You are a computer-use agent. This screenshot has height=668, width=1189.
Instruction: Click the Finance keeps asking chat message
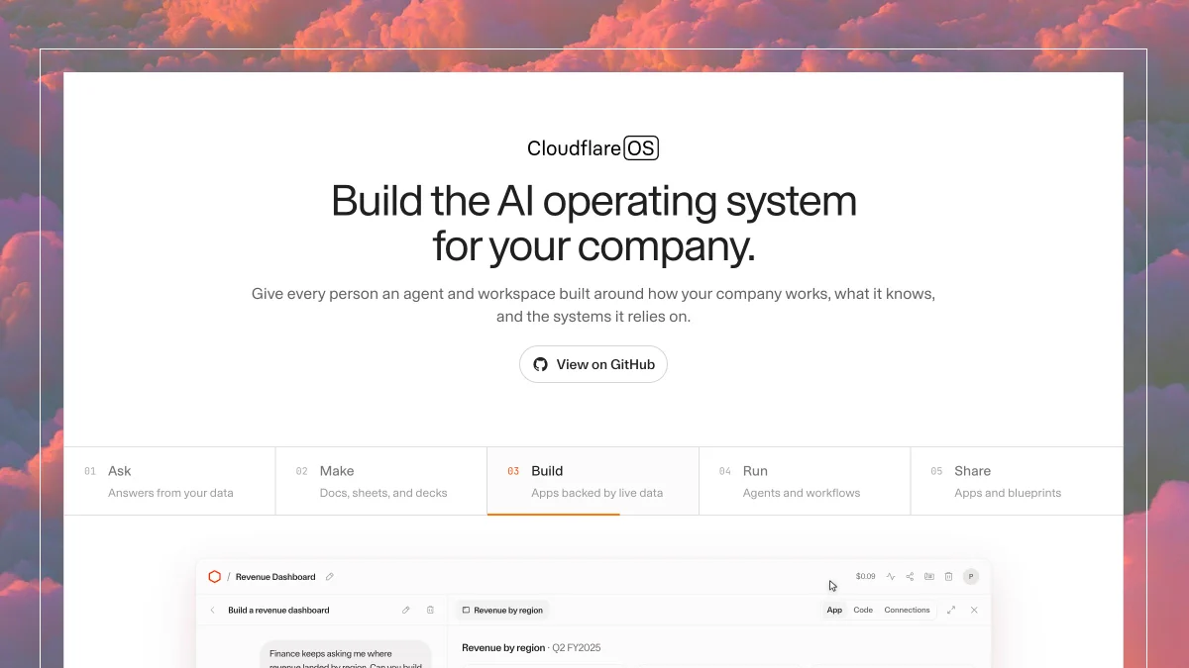point(346,655)
